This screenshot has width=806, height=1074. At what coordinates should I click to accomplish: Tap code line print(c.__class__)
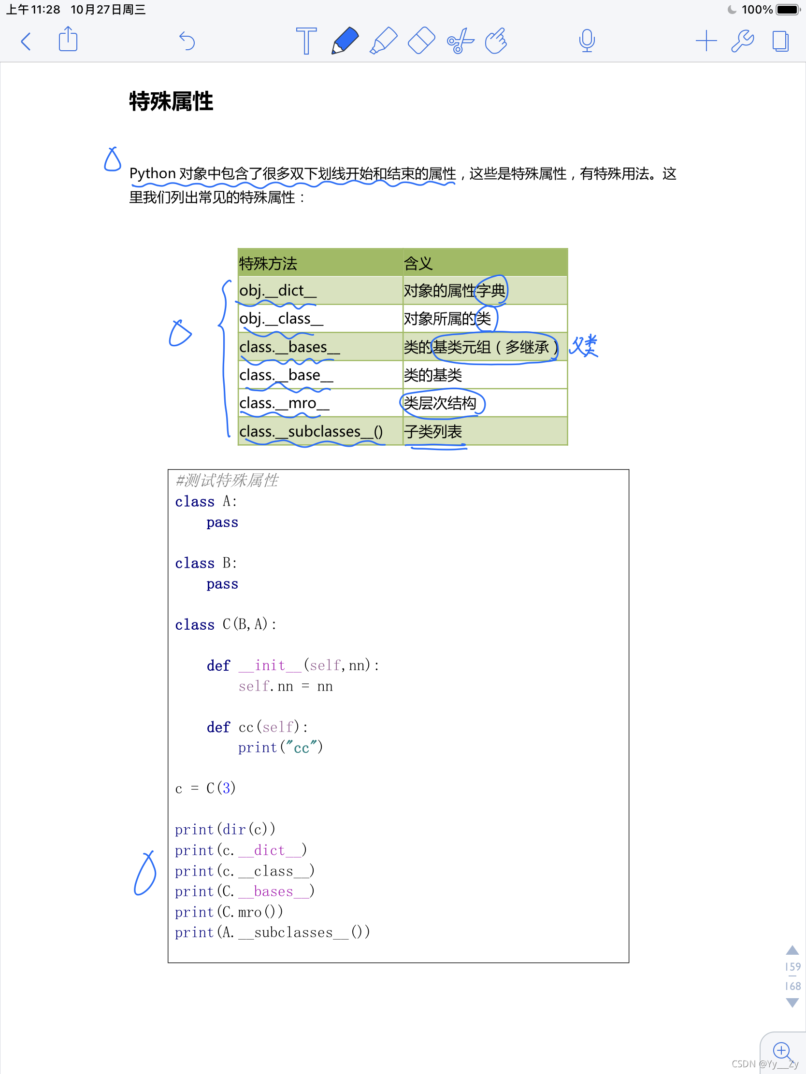point(245,871)
